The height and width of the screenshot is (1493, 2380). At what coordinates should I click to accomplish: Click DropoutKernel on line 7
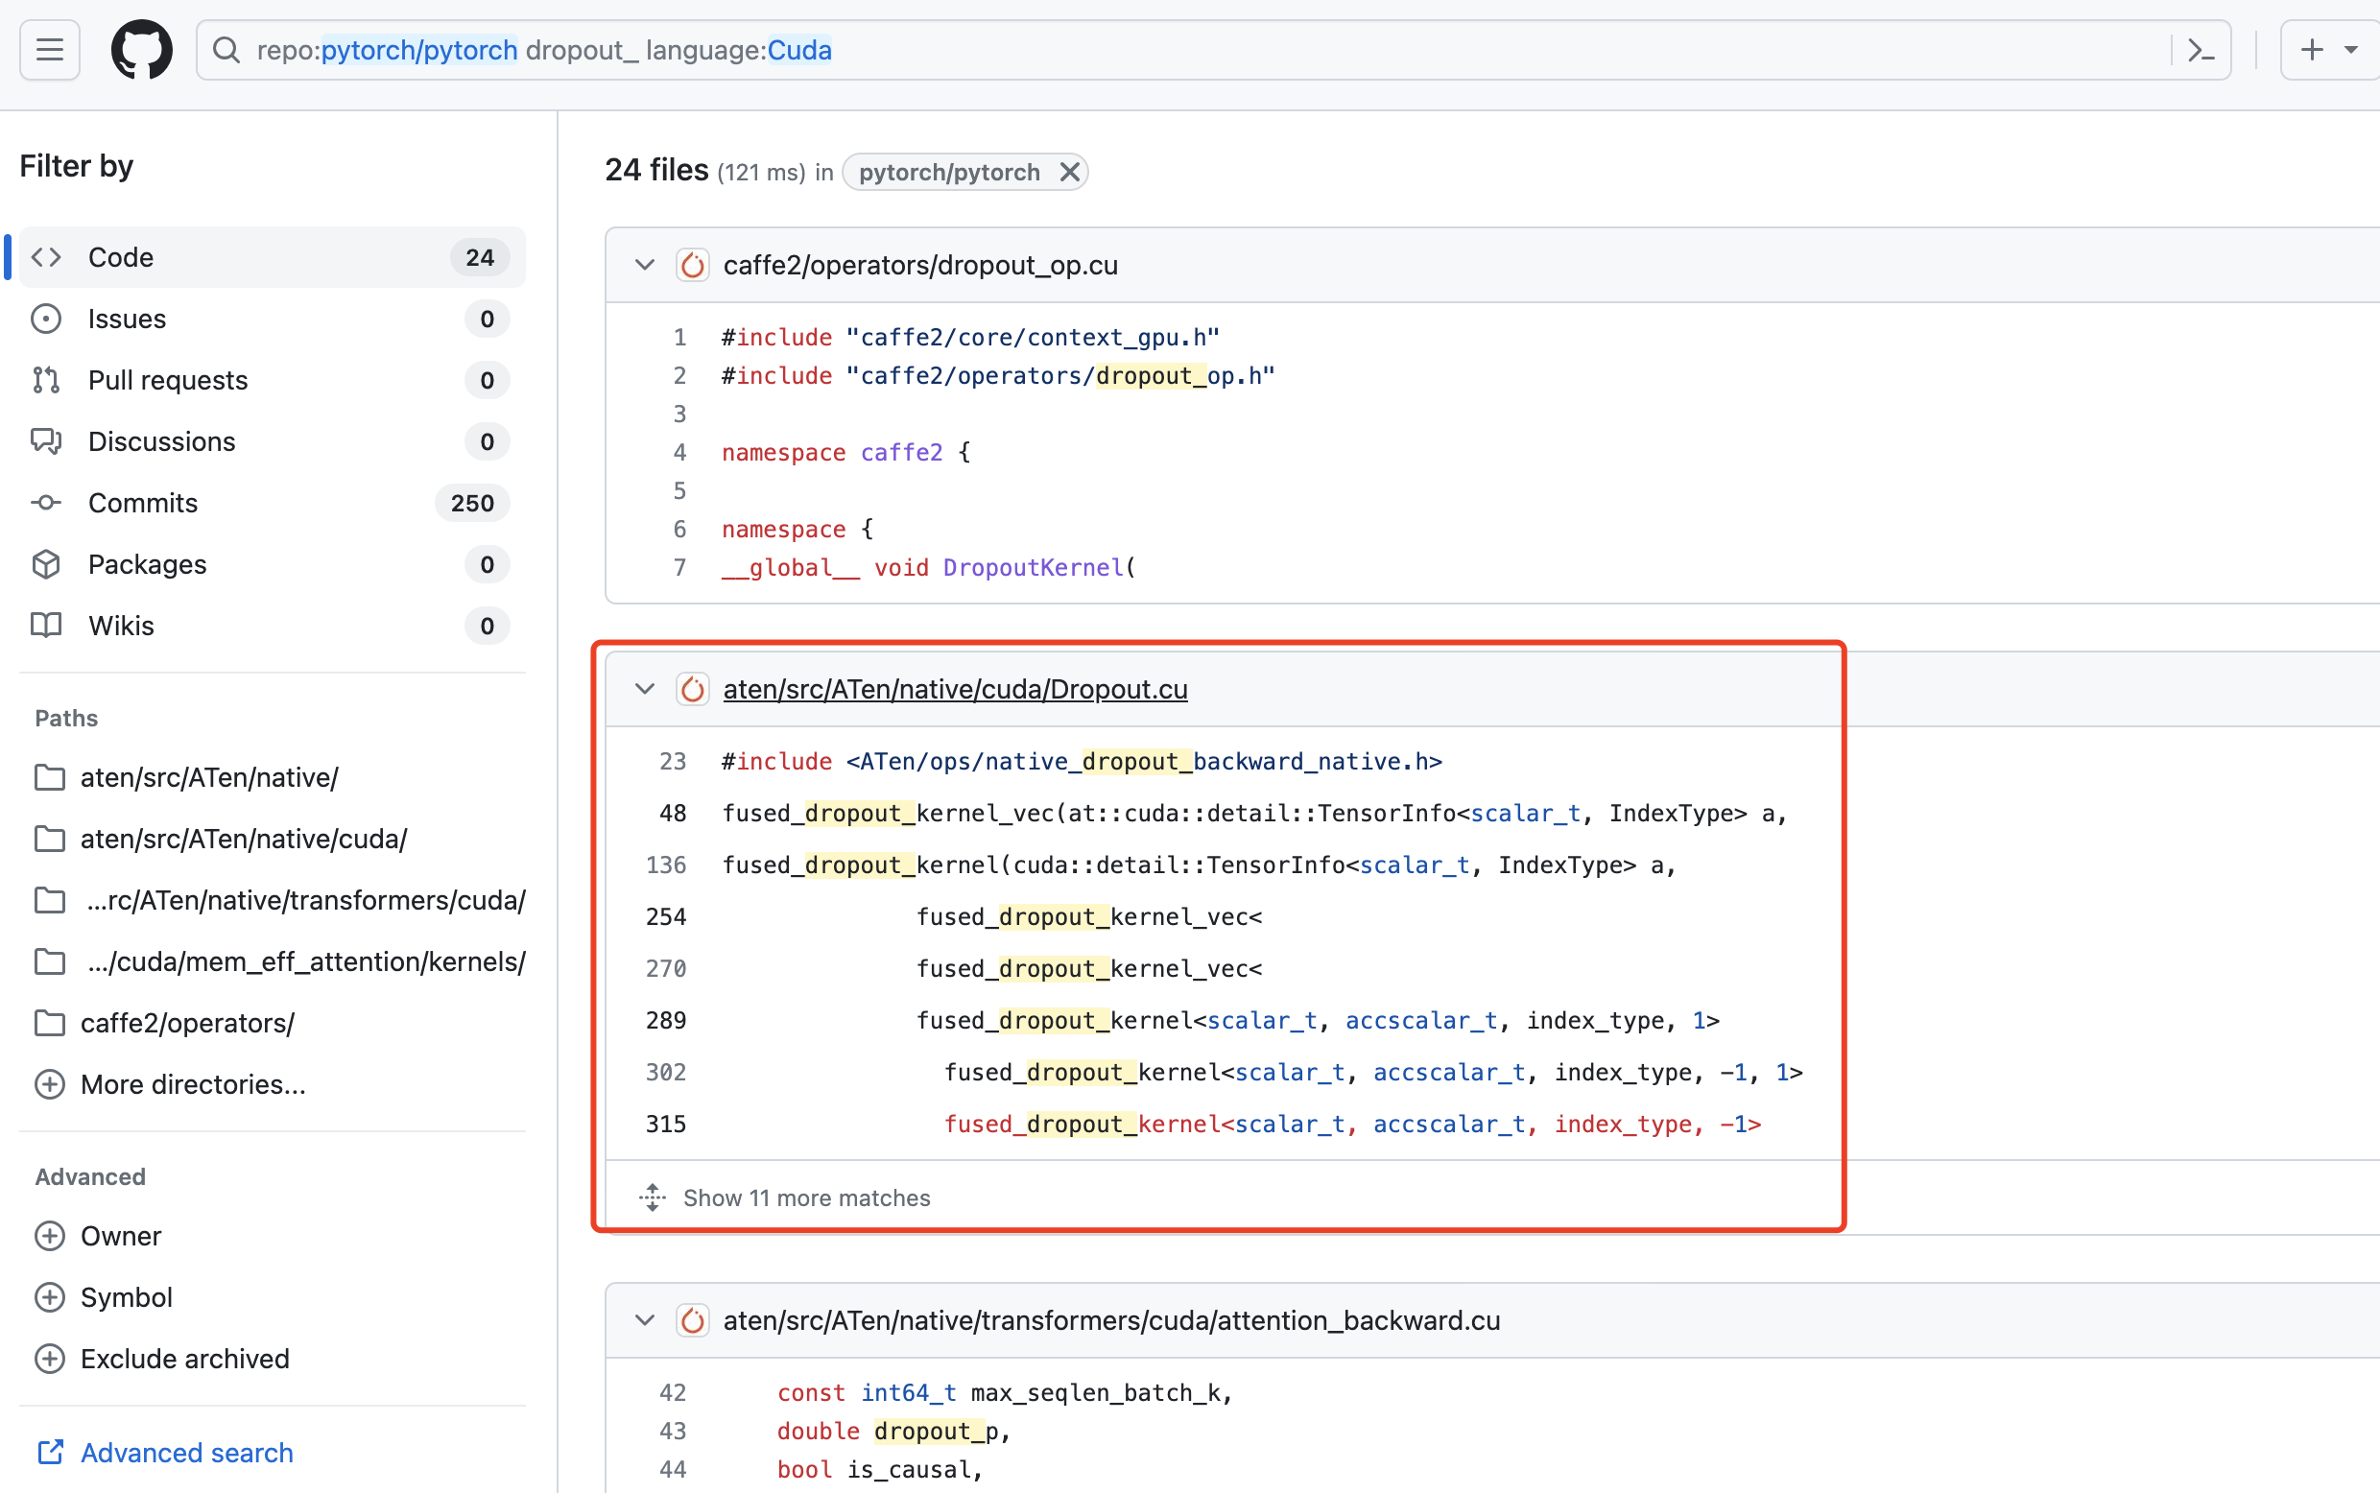(x=1032, y=567)
